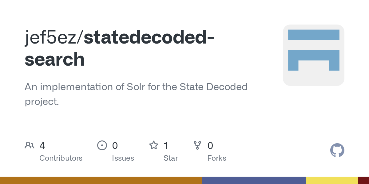Click the Contributors label
The image size is (369, 184).
61,158
